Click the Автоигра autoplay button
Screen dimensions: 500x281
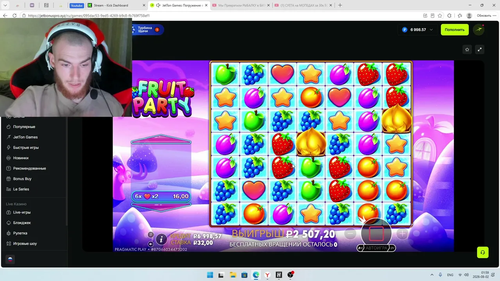click(x=376, y=248)
